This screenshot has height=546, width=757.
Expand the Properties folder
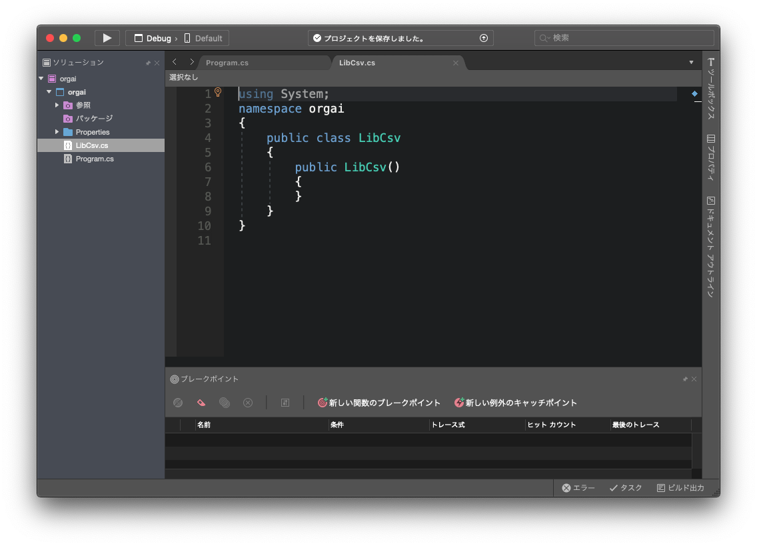tap(57, 131)
